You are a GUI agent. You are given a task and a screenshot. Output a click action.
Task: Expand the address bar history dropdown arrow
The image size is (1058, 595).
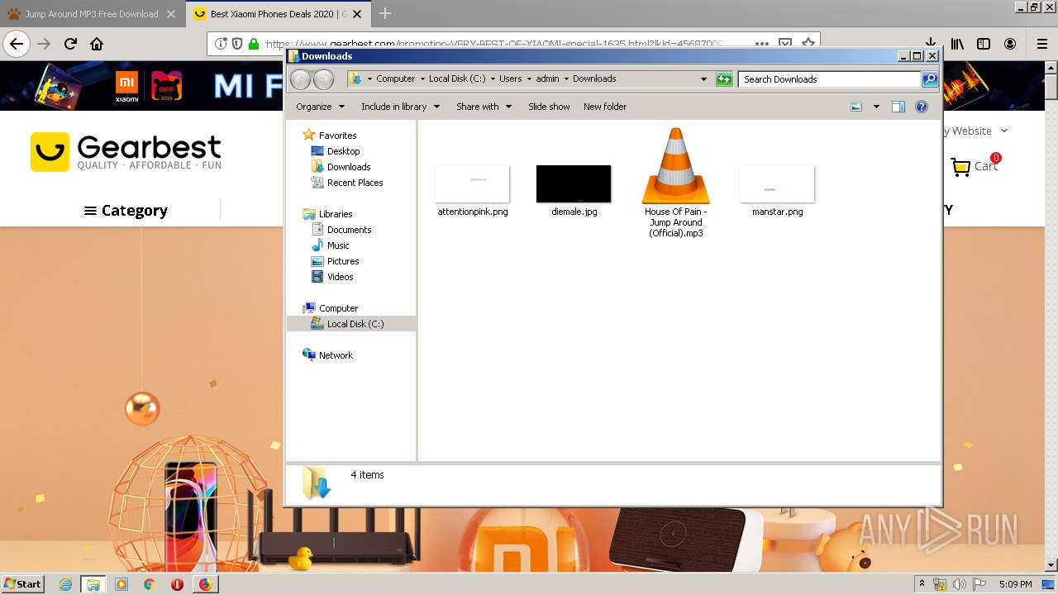click(703, 79)
